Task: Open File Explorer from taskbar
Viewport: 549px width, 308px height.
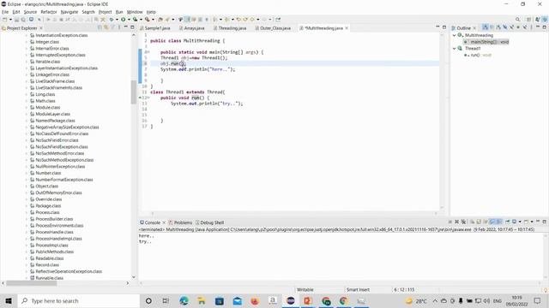Action: [202, 300]
